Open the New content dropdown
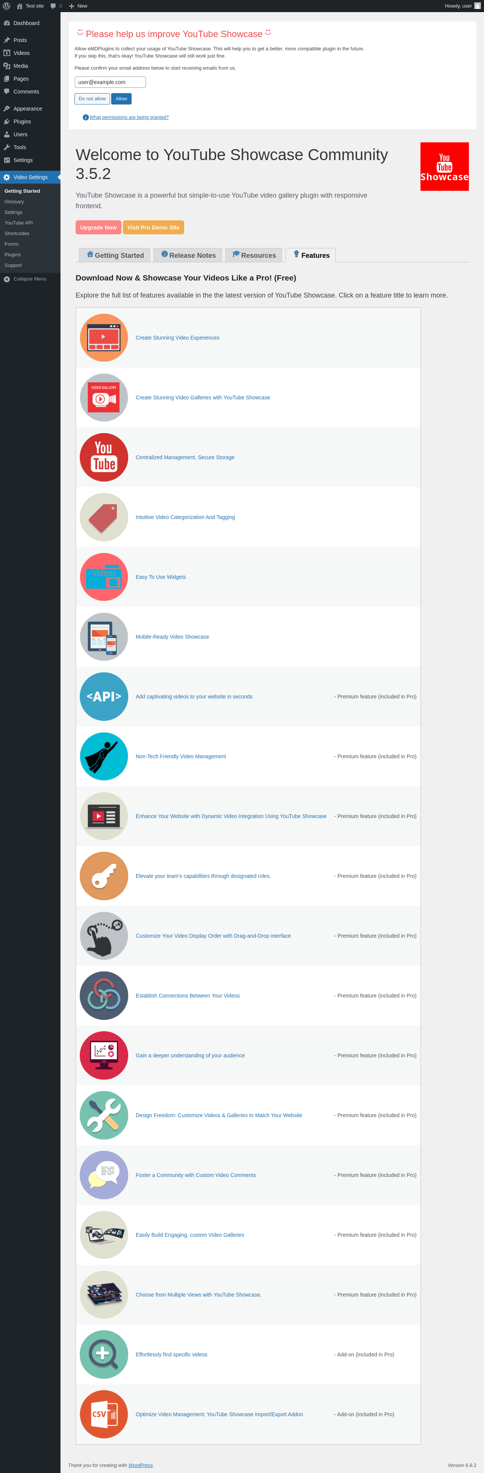 coord(78,6)
